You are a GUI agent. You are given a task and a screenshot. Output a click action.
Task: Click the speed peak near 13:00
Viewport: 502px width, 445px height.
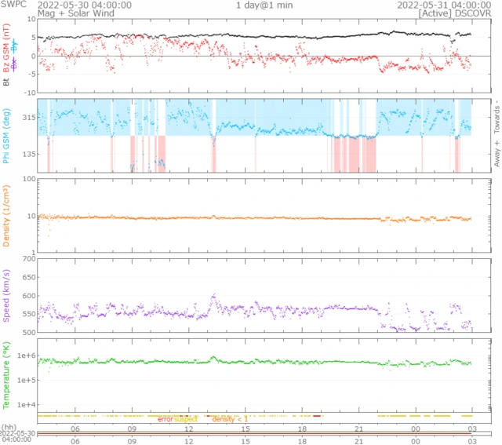213,296
